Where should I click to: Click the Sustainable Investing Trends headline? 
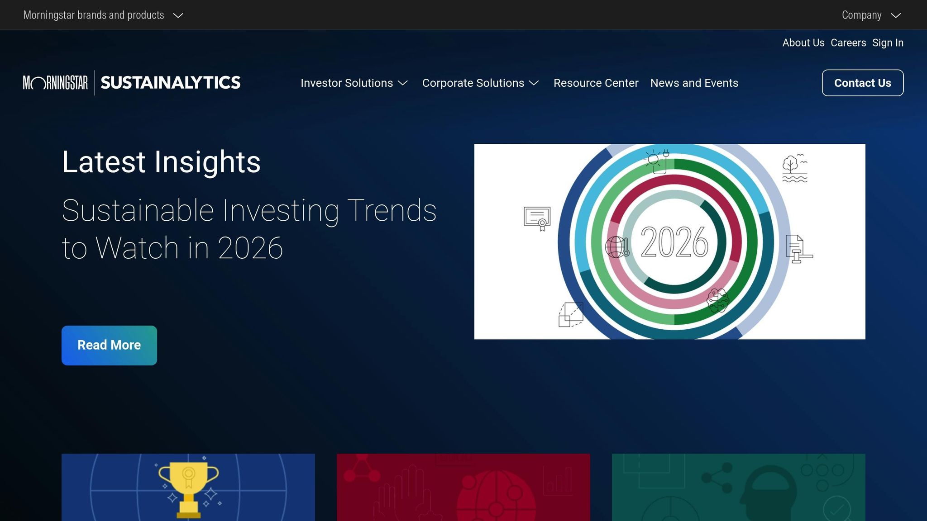click(249, 227)
